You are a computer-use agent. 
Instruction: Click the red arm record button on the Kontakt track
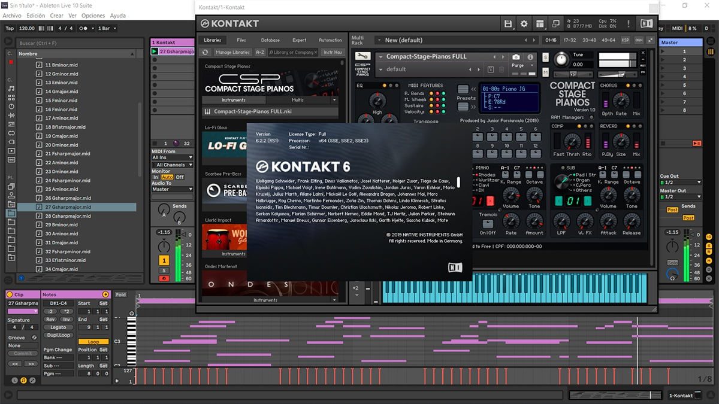164,278
